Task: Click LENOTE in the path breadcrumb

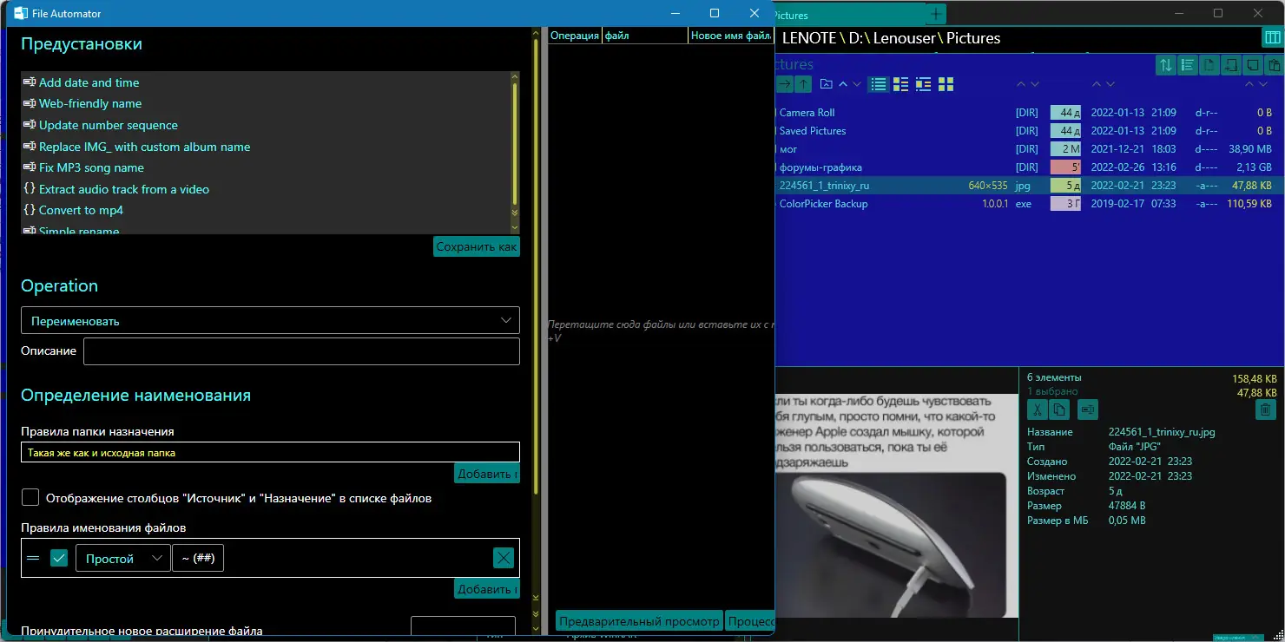Action: coord(808,38)
